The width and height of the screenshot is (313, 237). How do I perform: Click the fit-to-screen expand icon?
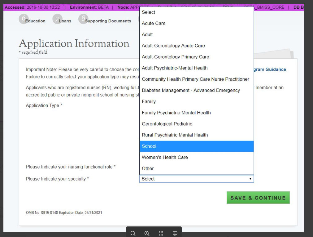pyautogui.click(x=161, y=234)
